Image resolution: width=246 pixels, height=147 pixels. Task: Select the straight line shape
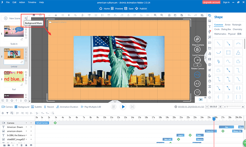point(219,43)
